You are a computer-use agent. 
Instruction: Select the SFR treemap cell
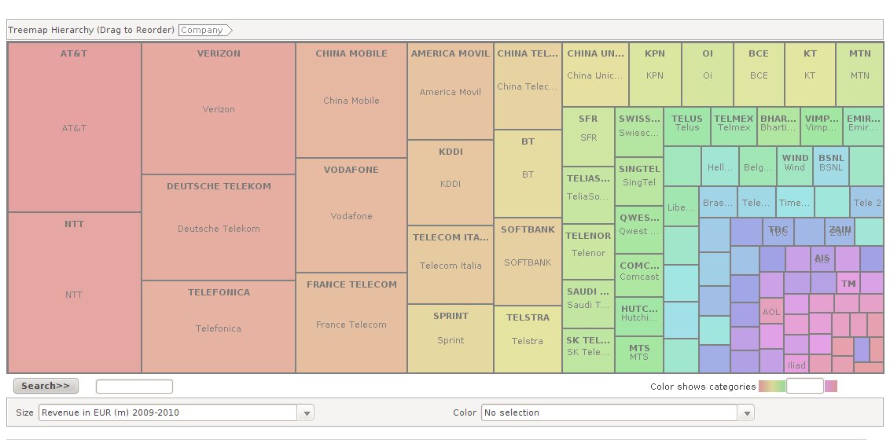point(589,137)
